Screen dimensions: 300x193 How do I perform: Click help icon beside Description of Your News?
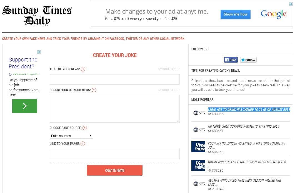94,90
